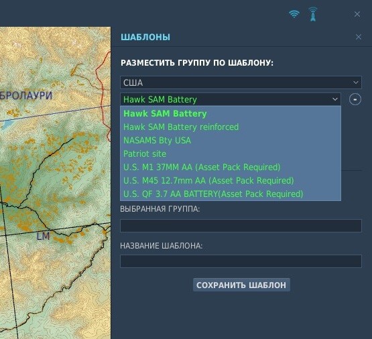
Task: Choose U.S. M1 37MM AA template
Action: coord(231,167)
